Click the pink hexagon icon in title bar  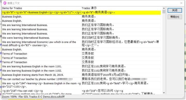click(x=5, y=3)
